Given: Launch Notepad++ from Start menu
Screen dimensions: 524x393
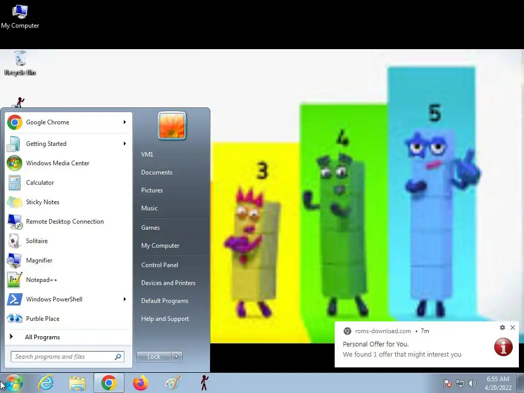Looking at the screenshot, I should [x=69, y=280].
